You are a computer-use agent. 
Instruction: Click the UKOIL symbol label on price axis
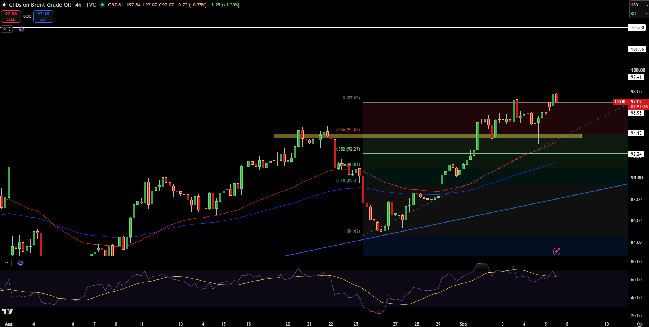[620, 102]
